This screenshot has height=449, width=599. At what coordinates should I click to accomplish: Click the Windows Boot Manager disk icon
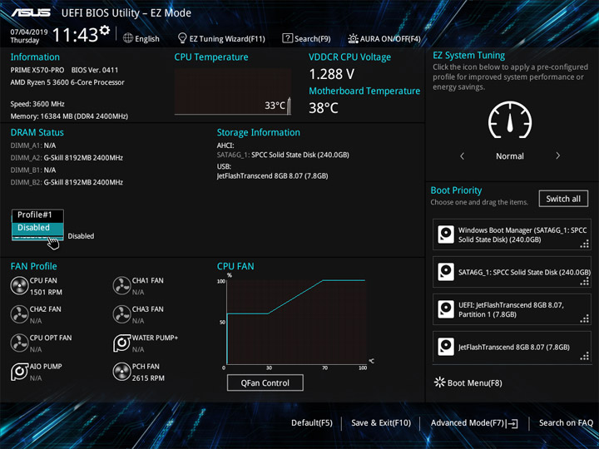pyautogui.click(x=446, y=234)
